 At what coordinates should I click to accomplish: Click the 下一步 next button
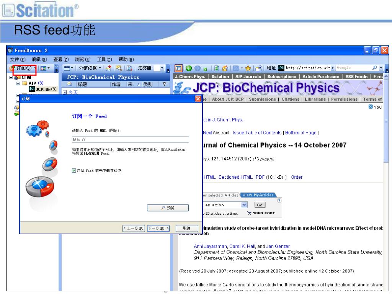[158, 228]
